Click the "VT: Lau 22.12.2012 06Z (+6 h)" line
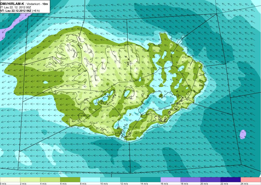Viewport: 261px width, 185px height. click(20, 11)
